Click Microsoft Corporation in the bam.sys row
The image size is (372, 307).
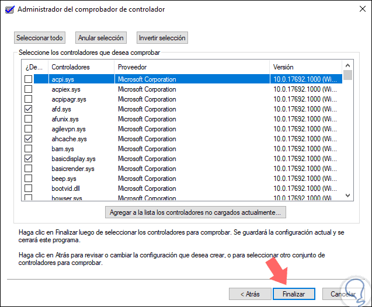click(147, 149)
